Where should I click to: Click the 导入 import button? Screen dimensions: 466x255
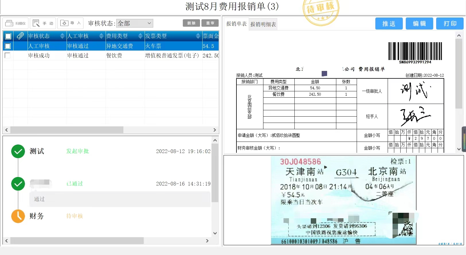pos(71,23)
